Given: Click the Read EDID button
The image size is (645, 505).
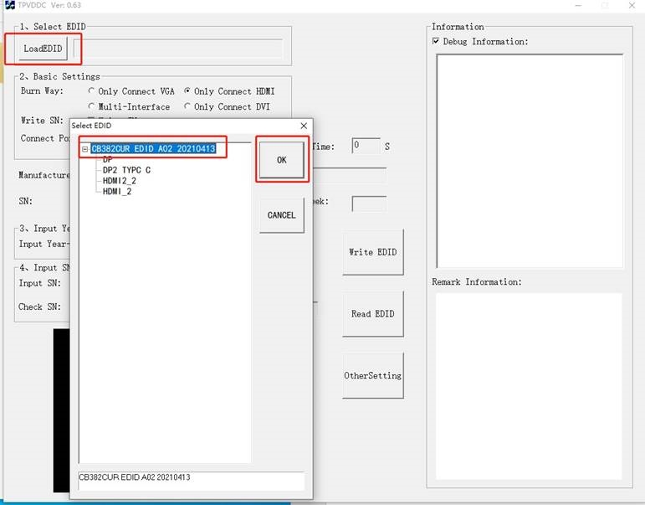Looking at the screenshot, I should (372, 314).
